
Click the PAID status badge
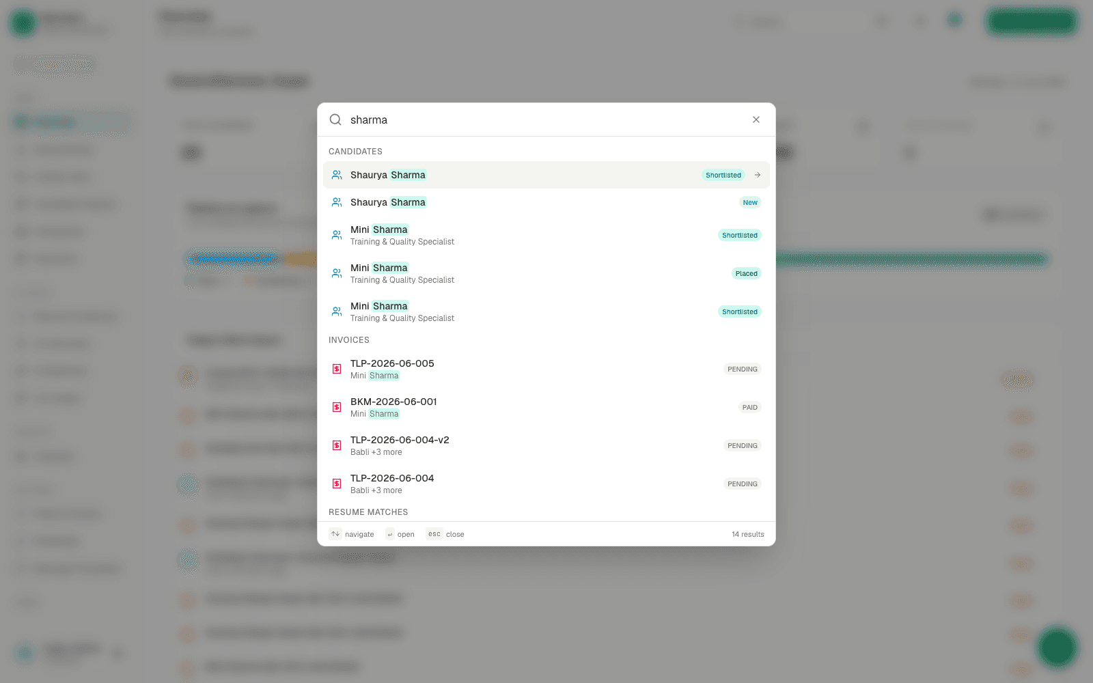[750, 407]
